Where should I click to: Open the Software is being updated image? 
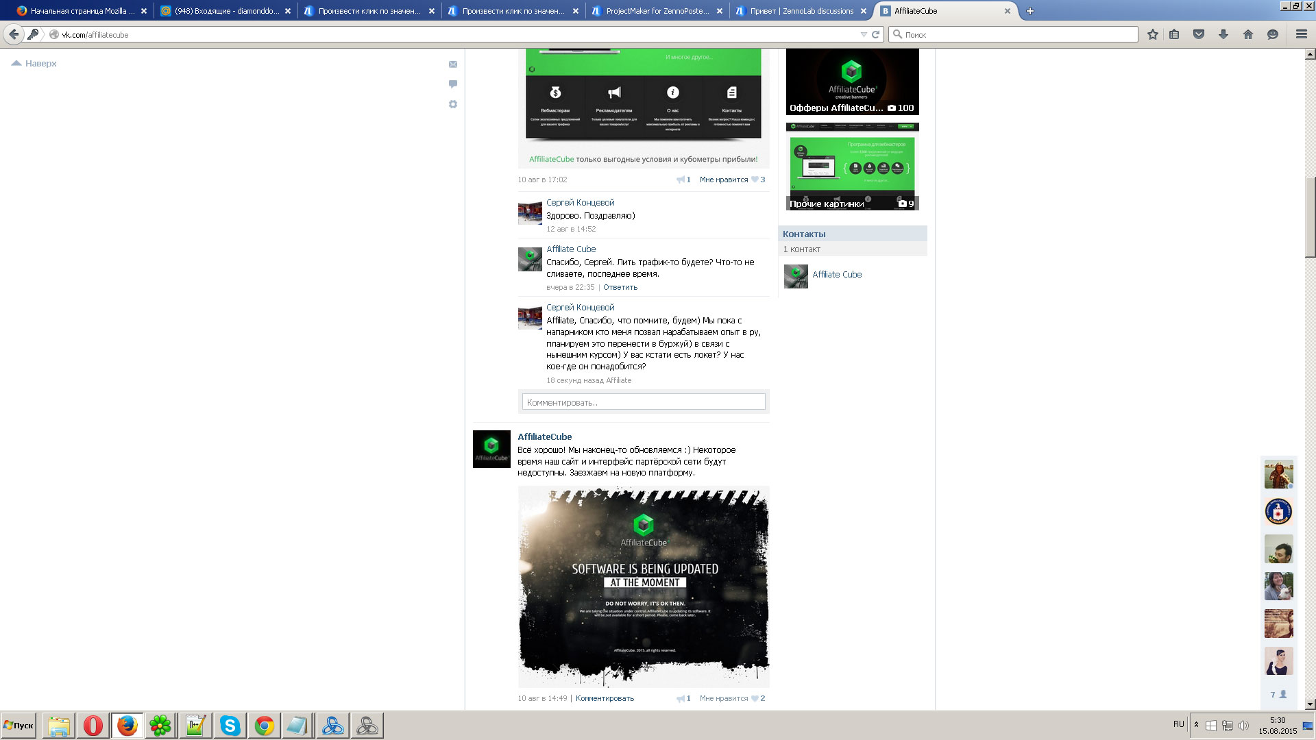(644, 587)
